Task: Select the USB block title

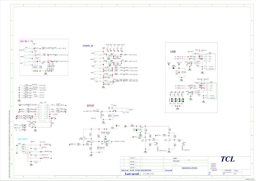Action: 173,51
